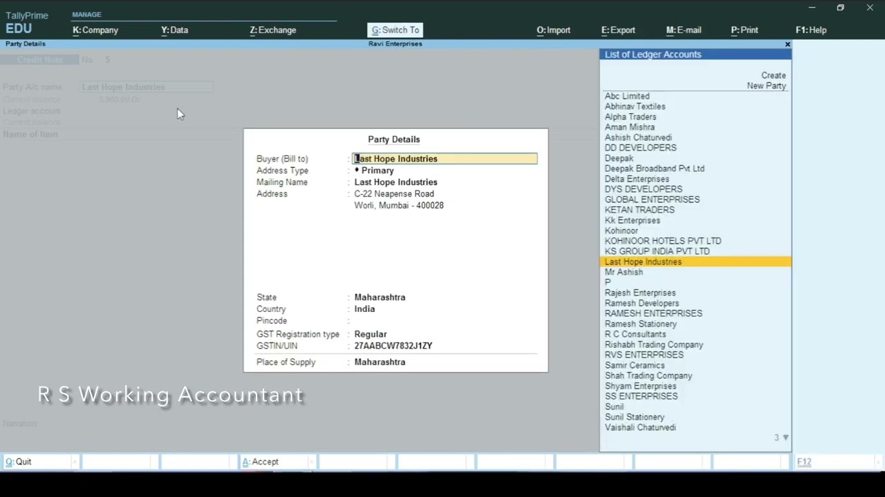The width and height of the screenshot is (885, 497).
Task: Select Mr Ashish ledger
Action: coord(624,272)
